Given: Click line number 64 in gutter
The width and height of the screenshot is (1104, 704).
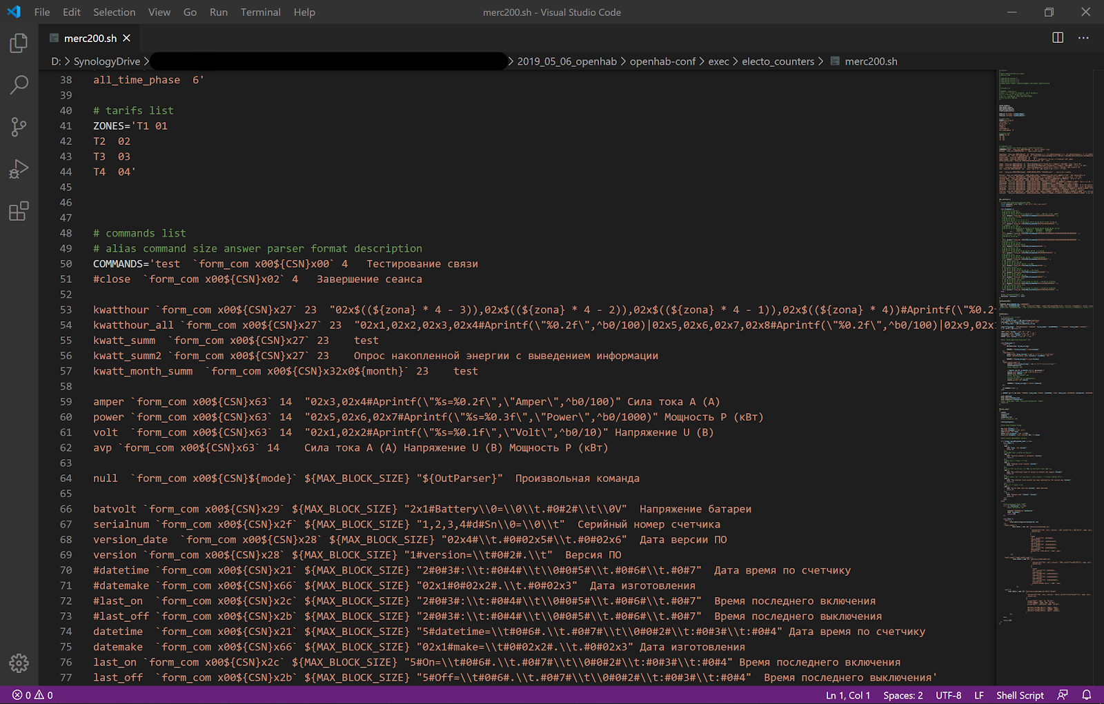Looking at the screenshot, I should click(x=66, y=478).
